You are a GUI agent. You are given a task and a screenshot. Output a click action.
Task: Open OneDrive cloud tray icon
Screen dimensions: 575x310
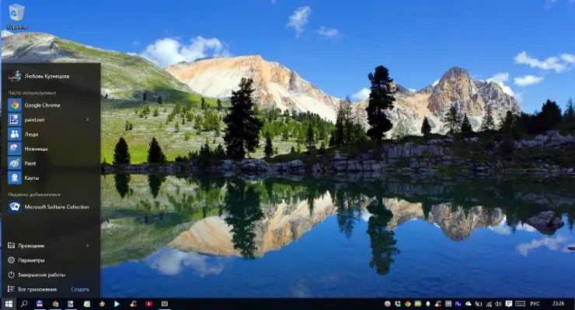point(469,304)
